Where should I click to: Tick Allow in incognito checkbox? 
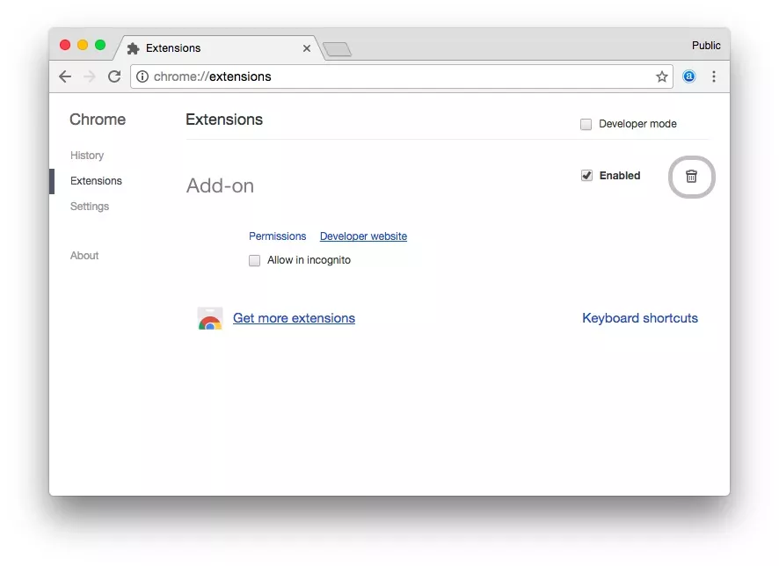[254, 260]
